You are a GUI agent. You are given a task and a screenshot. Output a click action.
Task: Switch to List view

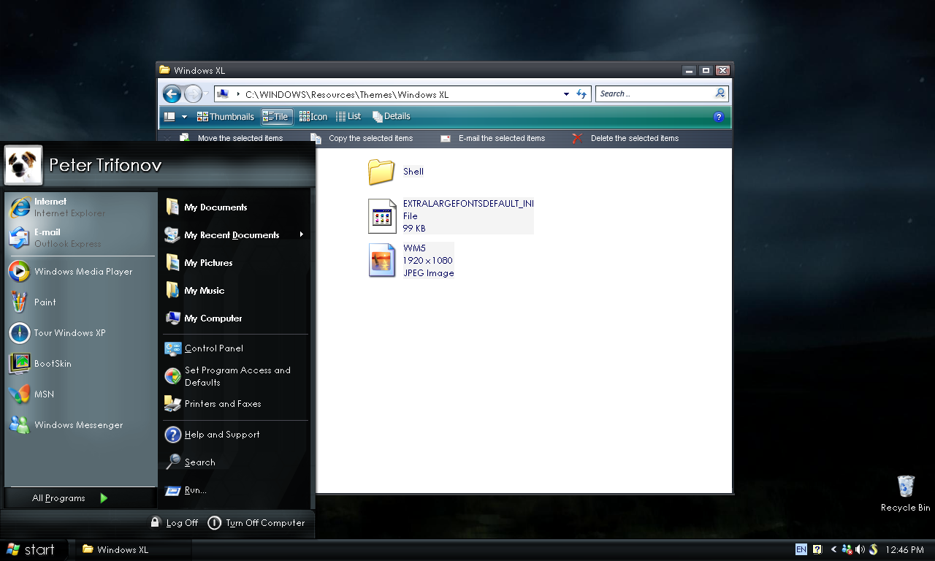point(349,116)
